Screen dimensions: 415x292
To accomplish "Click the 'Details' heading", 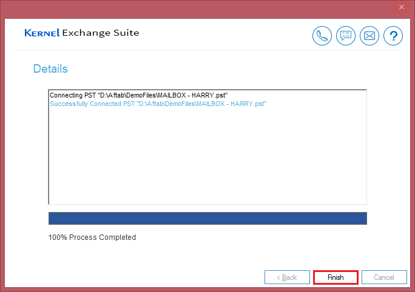I will (x=50, y=68).
